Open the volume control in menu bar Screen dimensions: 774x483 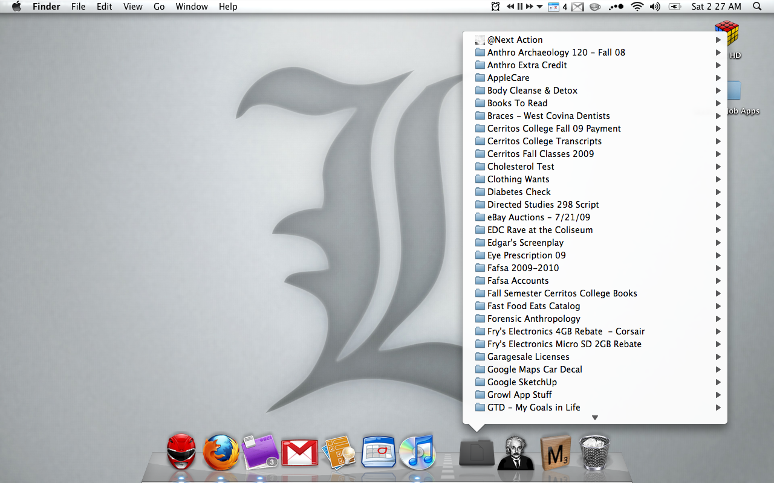[655, 7]
